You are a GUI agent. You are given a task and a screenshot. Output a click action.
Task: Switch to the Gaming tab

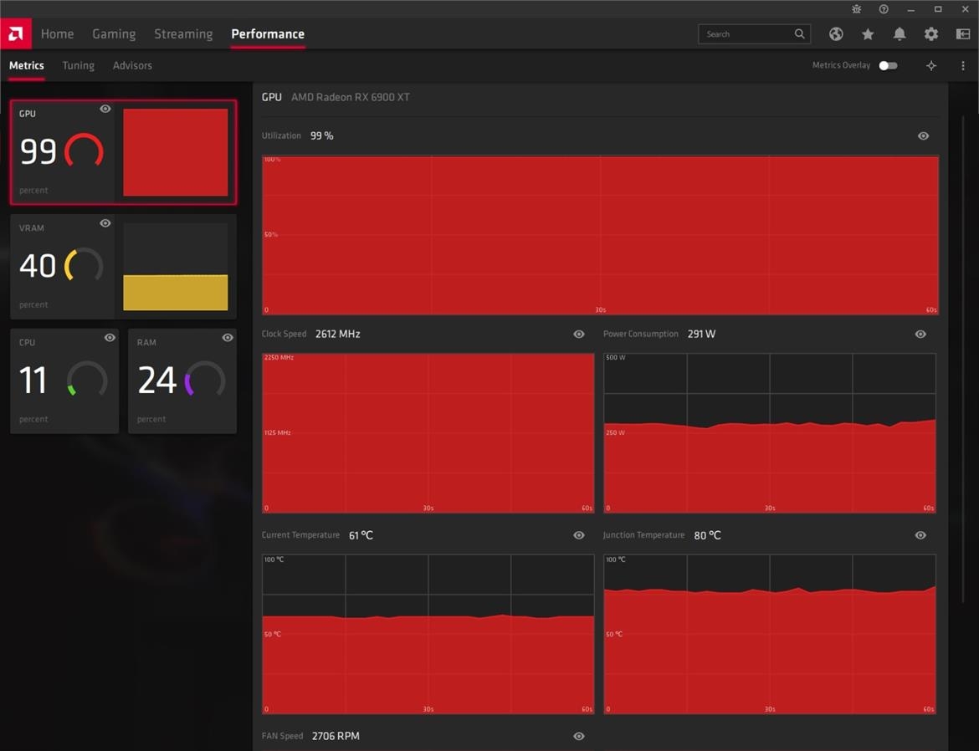(114, 34)
